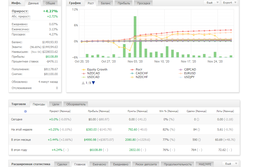Viewport: 258px width, 167px height.
Task: Open the Главное statistics tab
Action: click(80, 164)
